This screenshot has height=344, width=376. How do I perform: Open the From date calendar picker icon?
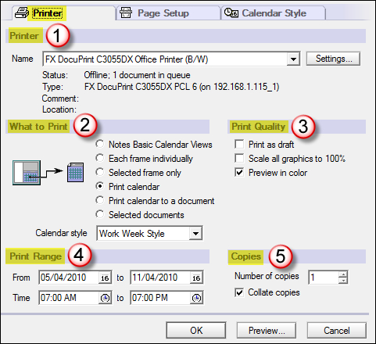[105, 278]
